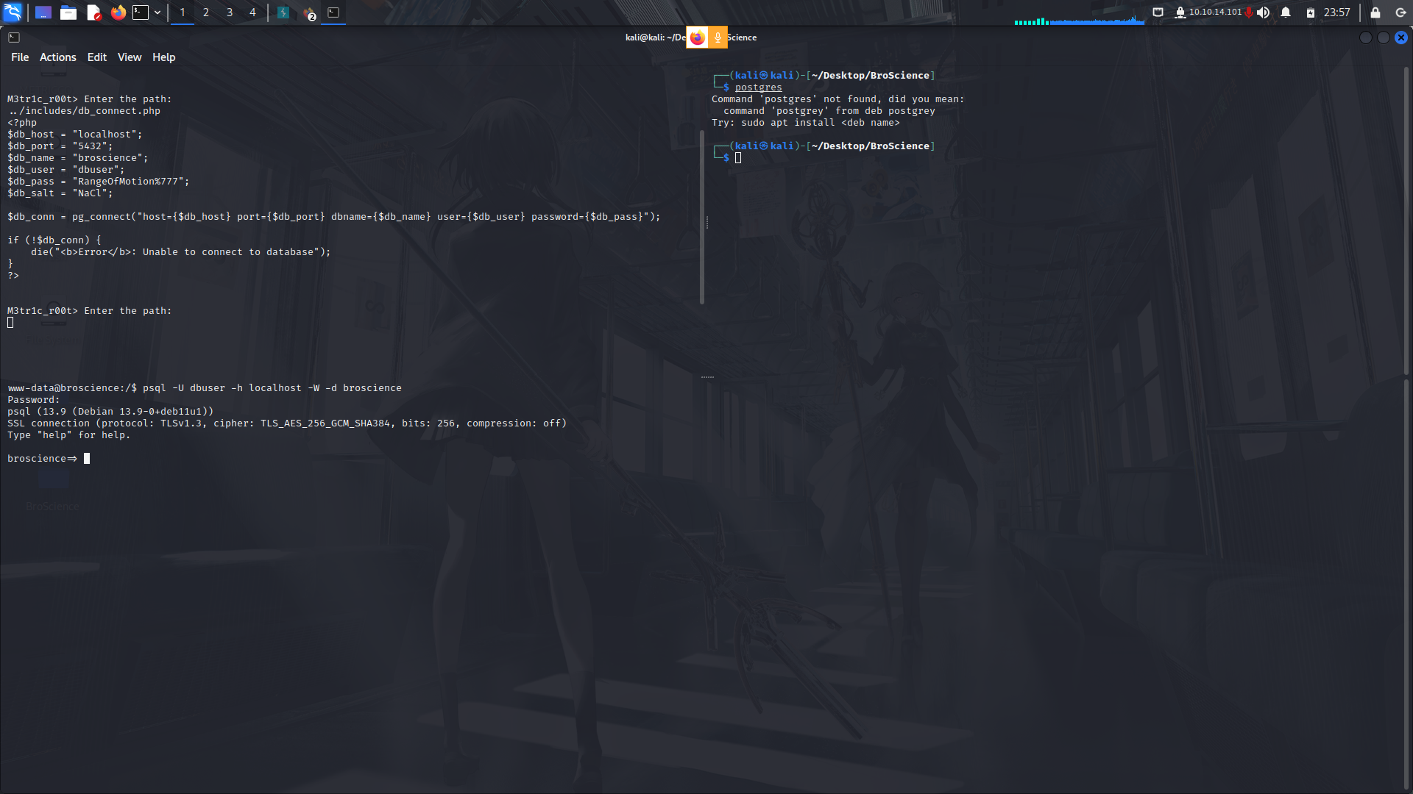Open the text editor from the panel
This screenshot has height=794, width=1413.
pos(93,12)
